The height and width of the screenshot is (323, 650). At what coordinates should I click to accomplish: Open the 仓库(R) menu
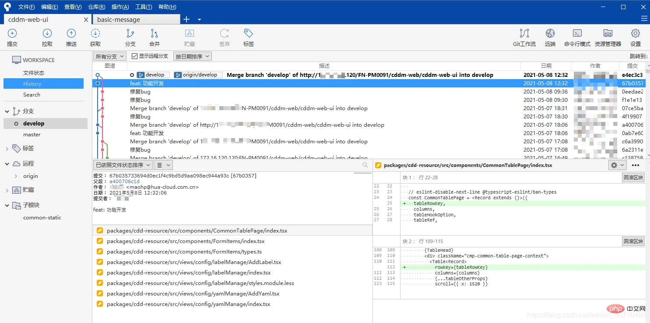(96, 7)
